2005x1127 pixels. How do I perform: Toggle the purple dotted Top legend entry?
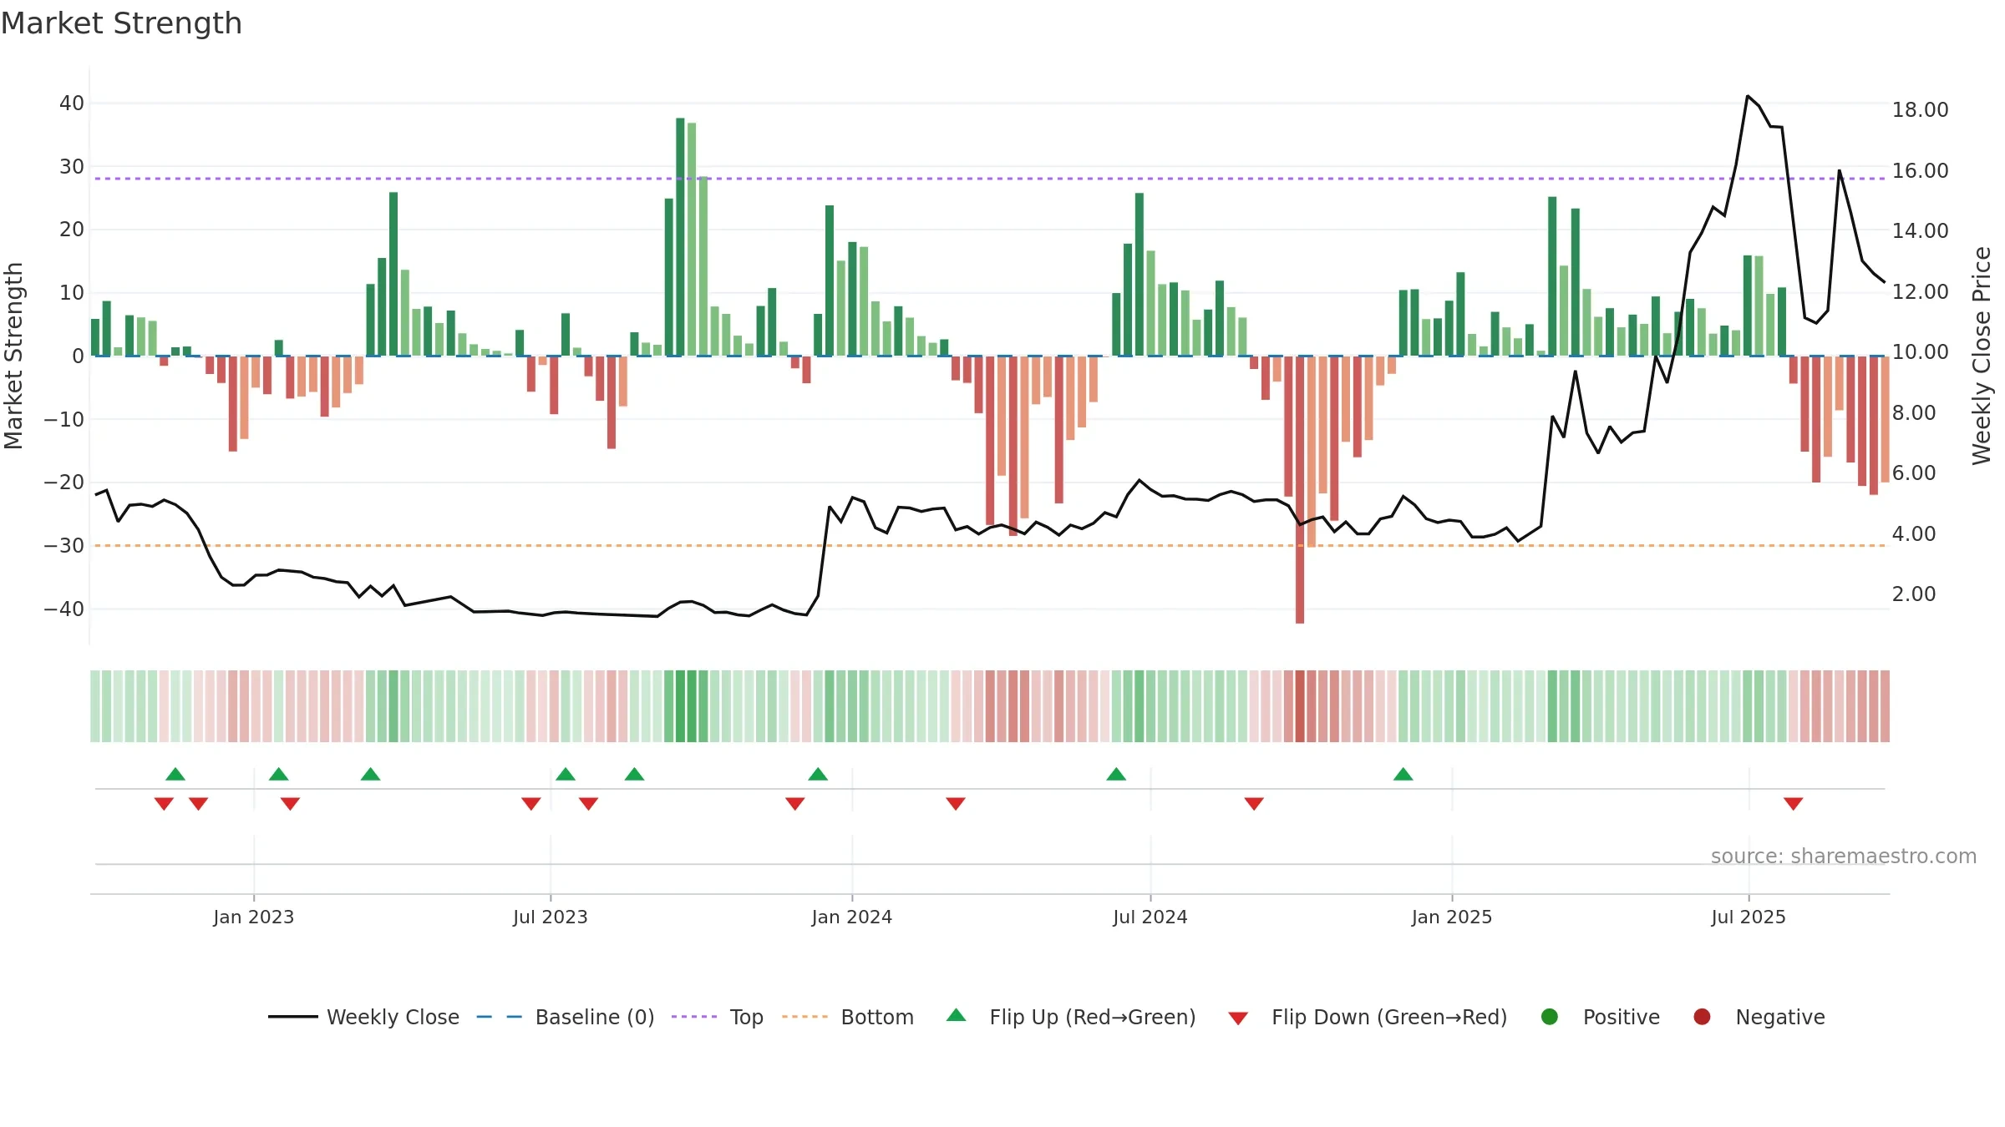pos(718,1017)
